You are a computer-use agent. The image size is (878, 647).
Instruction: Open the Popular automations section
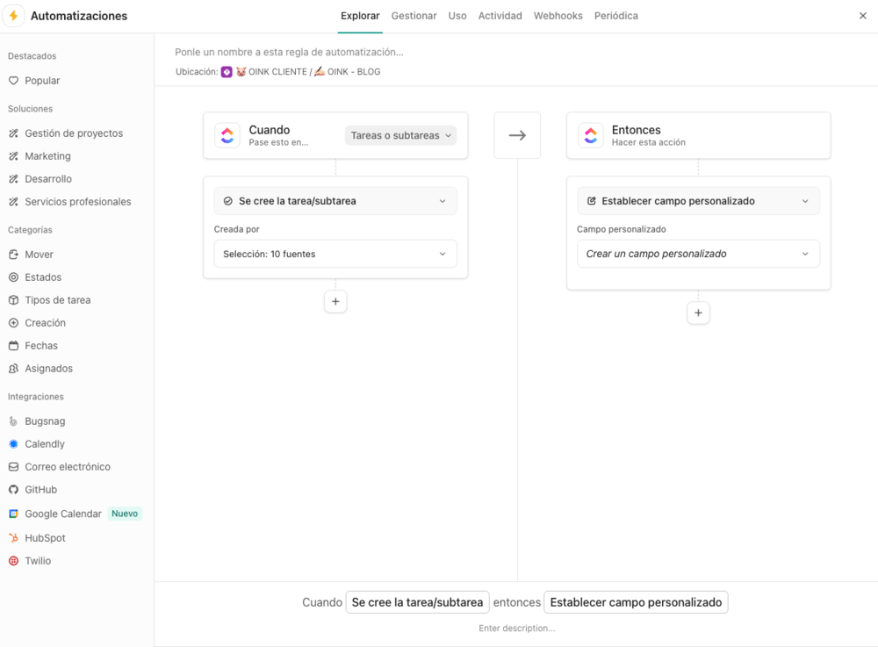41,80
